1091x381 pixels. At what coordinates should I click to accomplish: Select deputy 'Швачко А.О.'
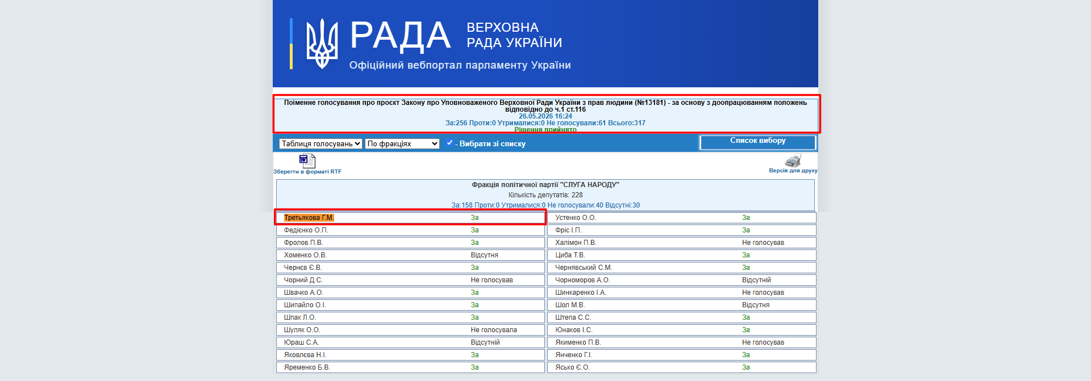tap(303, 293)
